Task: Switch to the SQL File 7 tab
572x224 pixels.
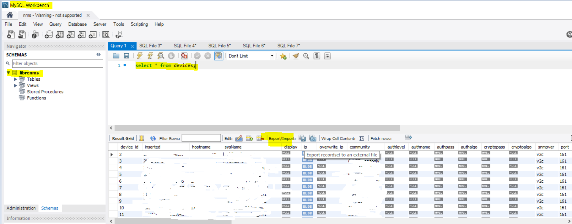Action: pos(289,46)
